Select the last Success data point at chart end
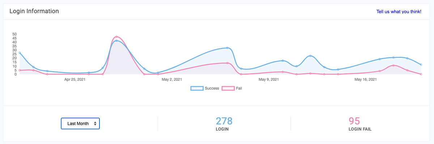The image size is (434, 144). [x=421, y=65]
